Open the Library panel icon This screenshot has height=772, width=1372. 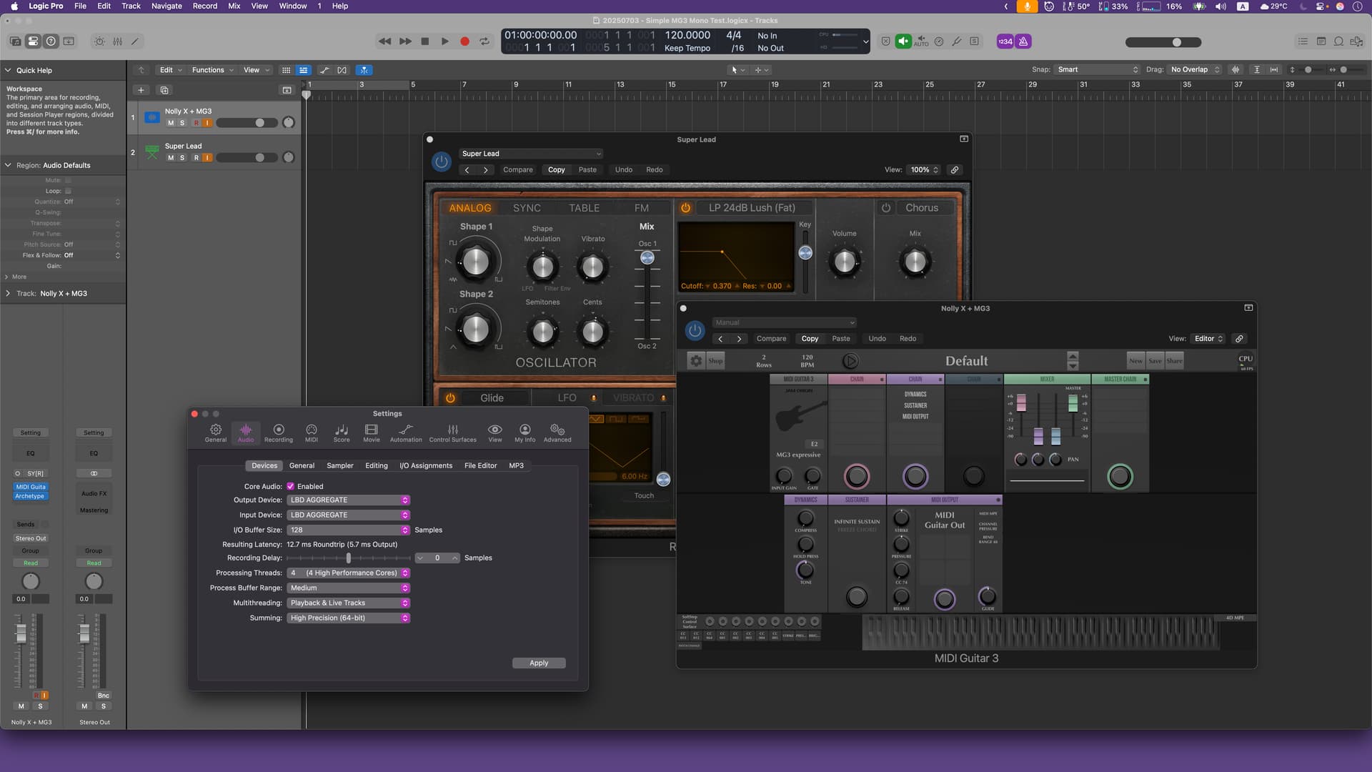point(15,41)
